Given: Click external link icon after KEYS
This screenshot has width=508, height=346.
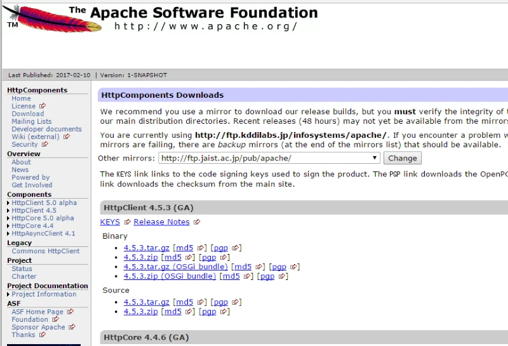Looking at the screenshot, I should (x=127, y=222).
